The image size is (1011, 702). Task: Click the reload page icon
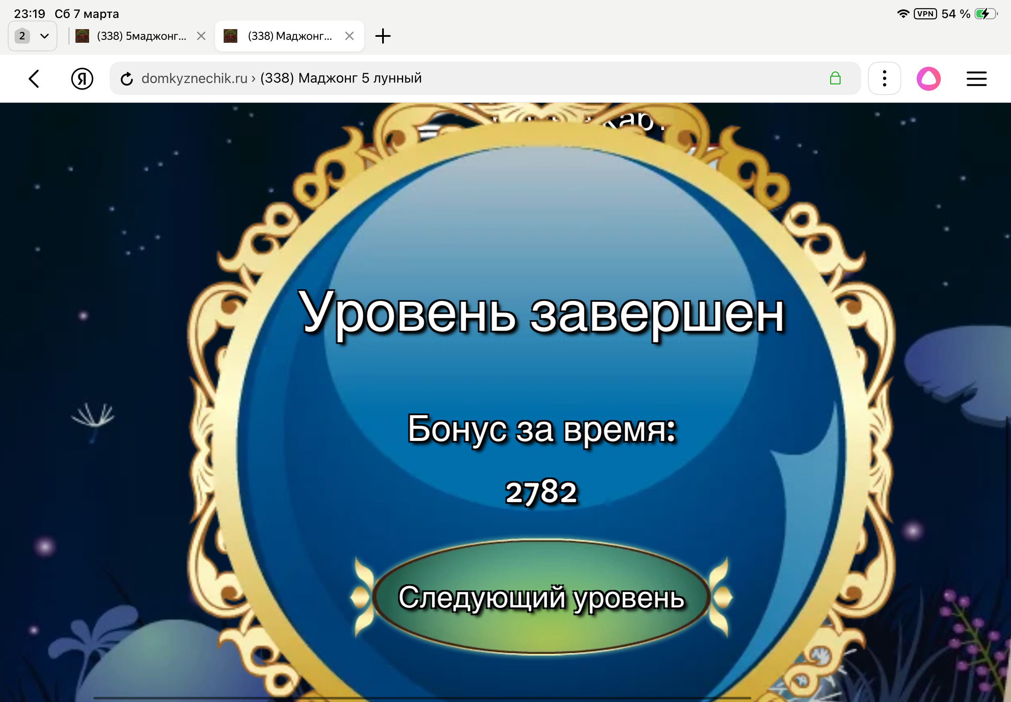coord(127,78)
